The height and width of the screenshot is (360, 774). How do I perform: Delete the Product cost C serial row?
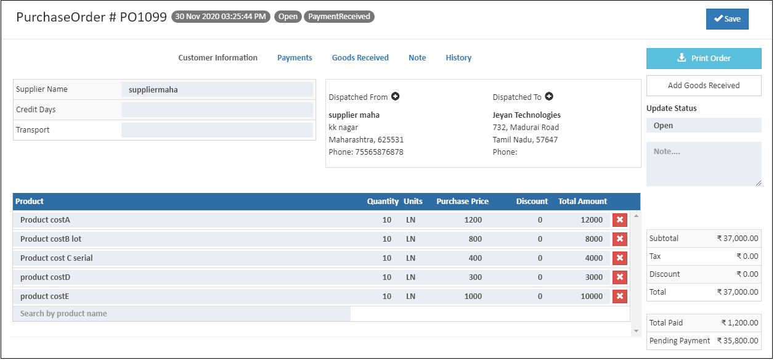click(619, 258)
